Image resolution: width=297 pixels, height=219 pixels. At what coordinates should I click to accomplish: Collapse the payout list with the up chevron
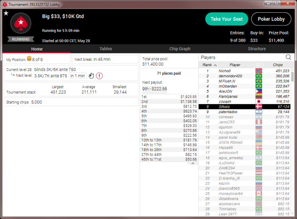tap(193, 163)
